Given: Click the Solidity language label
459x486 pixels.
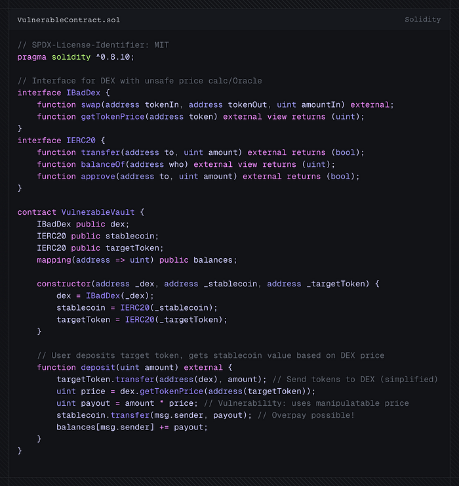Looking at the screenshot, I should coord(422,19).
